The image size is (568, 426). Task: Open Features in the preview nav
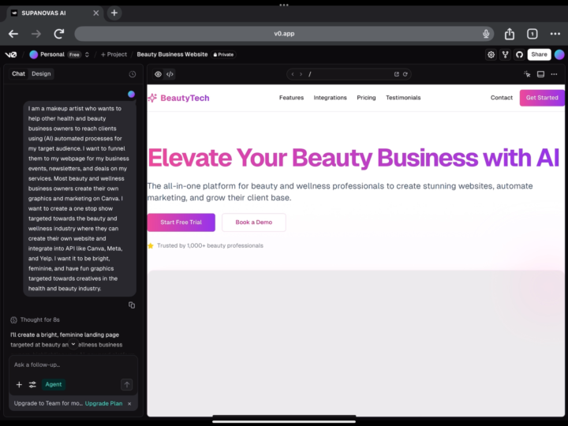pyautogui.click(x=291, y=98)
